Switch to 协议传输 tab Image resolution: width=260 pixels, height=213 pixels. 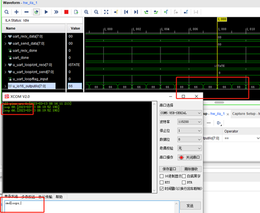click(45, 197)
